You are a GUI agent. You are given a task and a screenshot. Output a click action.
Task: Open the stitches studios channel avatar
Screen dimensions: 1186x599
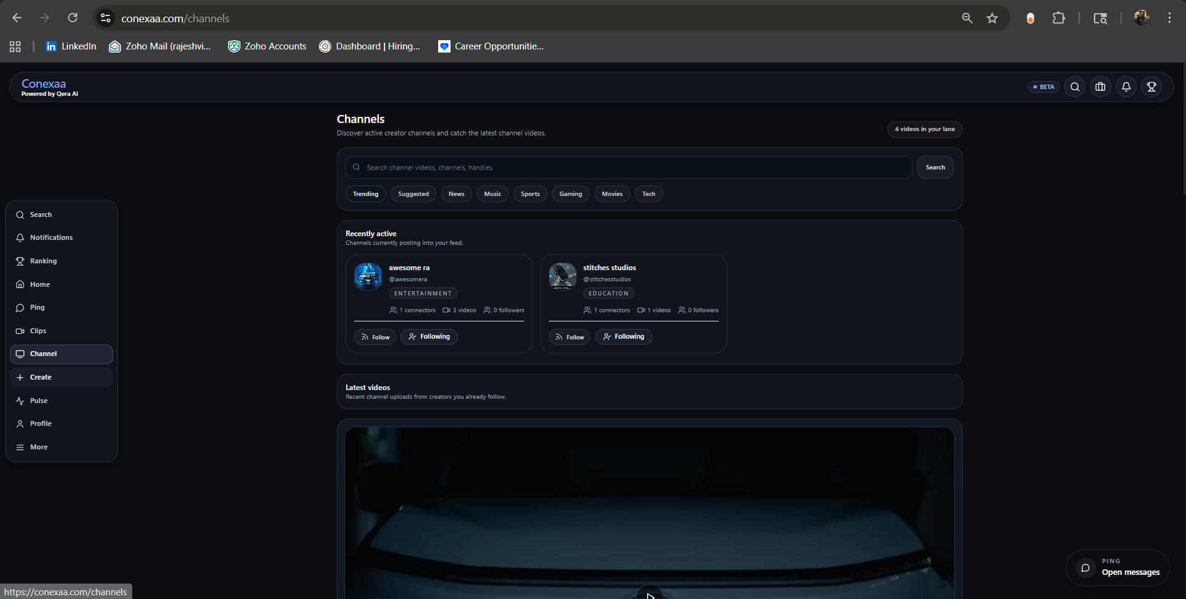[x=562, y=276]
